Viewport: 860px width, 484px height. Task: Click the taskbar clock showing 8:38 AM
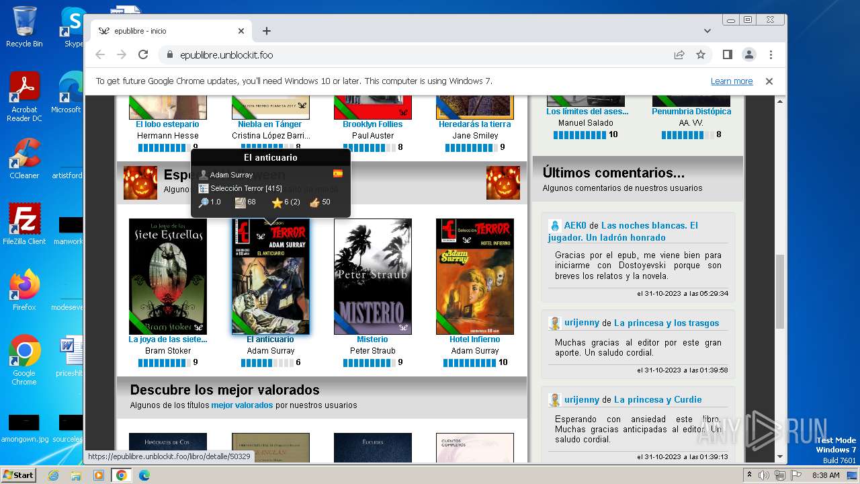pyautogui.click(x=825, y=475)
